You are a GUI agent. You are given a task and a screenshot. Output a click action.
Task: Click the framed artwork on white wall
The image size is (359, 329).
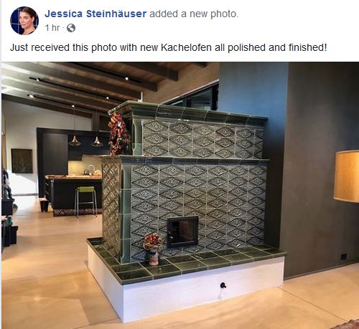point(22,161)
